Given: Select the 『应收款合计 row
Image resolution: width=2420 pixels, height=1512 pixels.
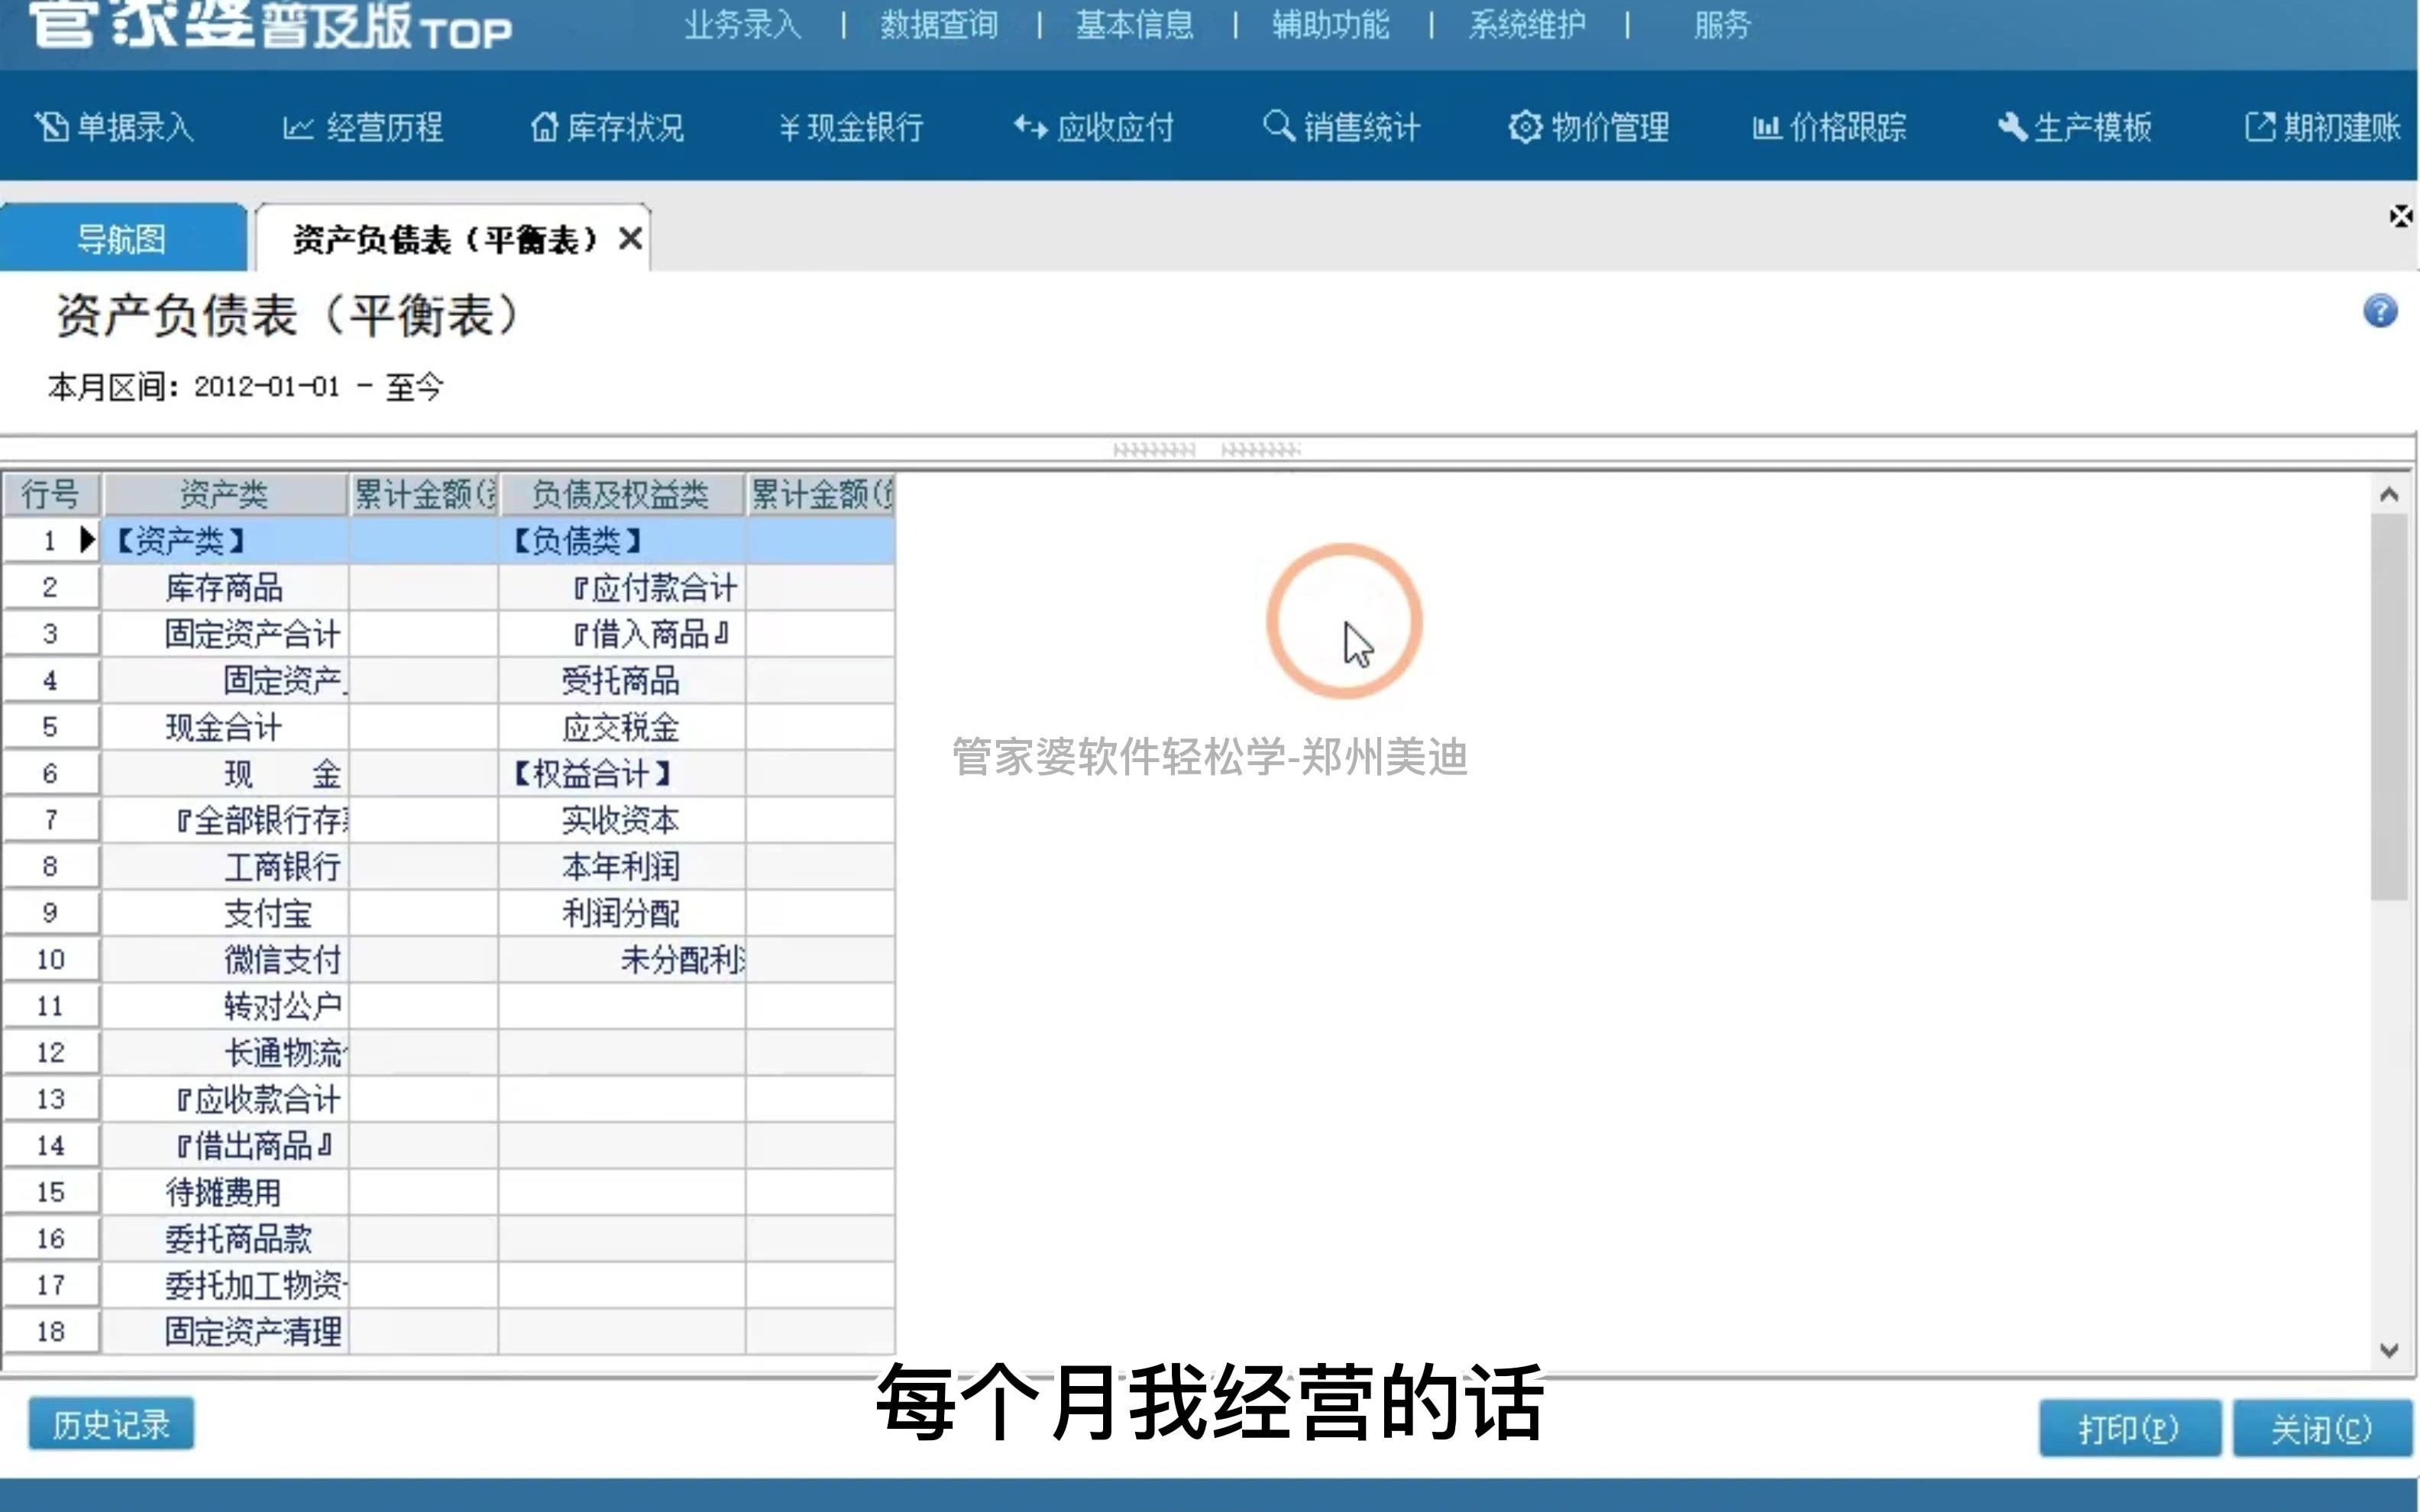Looking at the screenshot, I should point(225,1099).
